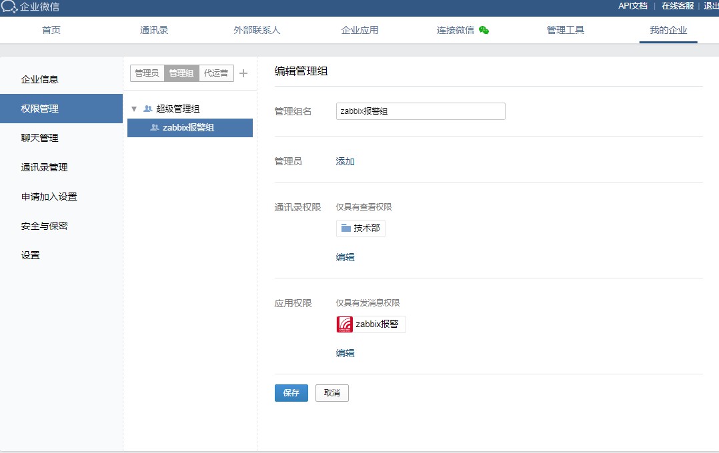Click the 添加 link for 管理员

pos(345,161)
